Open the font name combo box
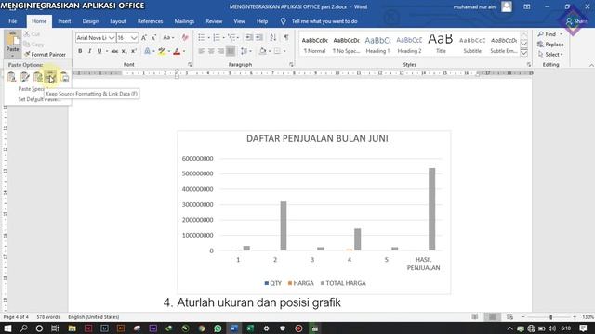Screen dimensions: 595x334 pyautogui.click(x=95, y=38)
